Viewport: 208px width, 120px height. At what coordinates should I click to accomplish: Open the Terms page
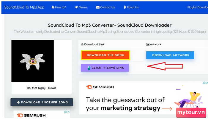point(81,7)
